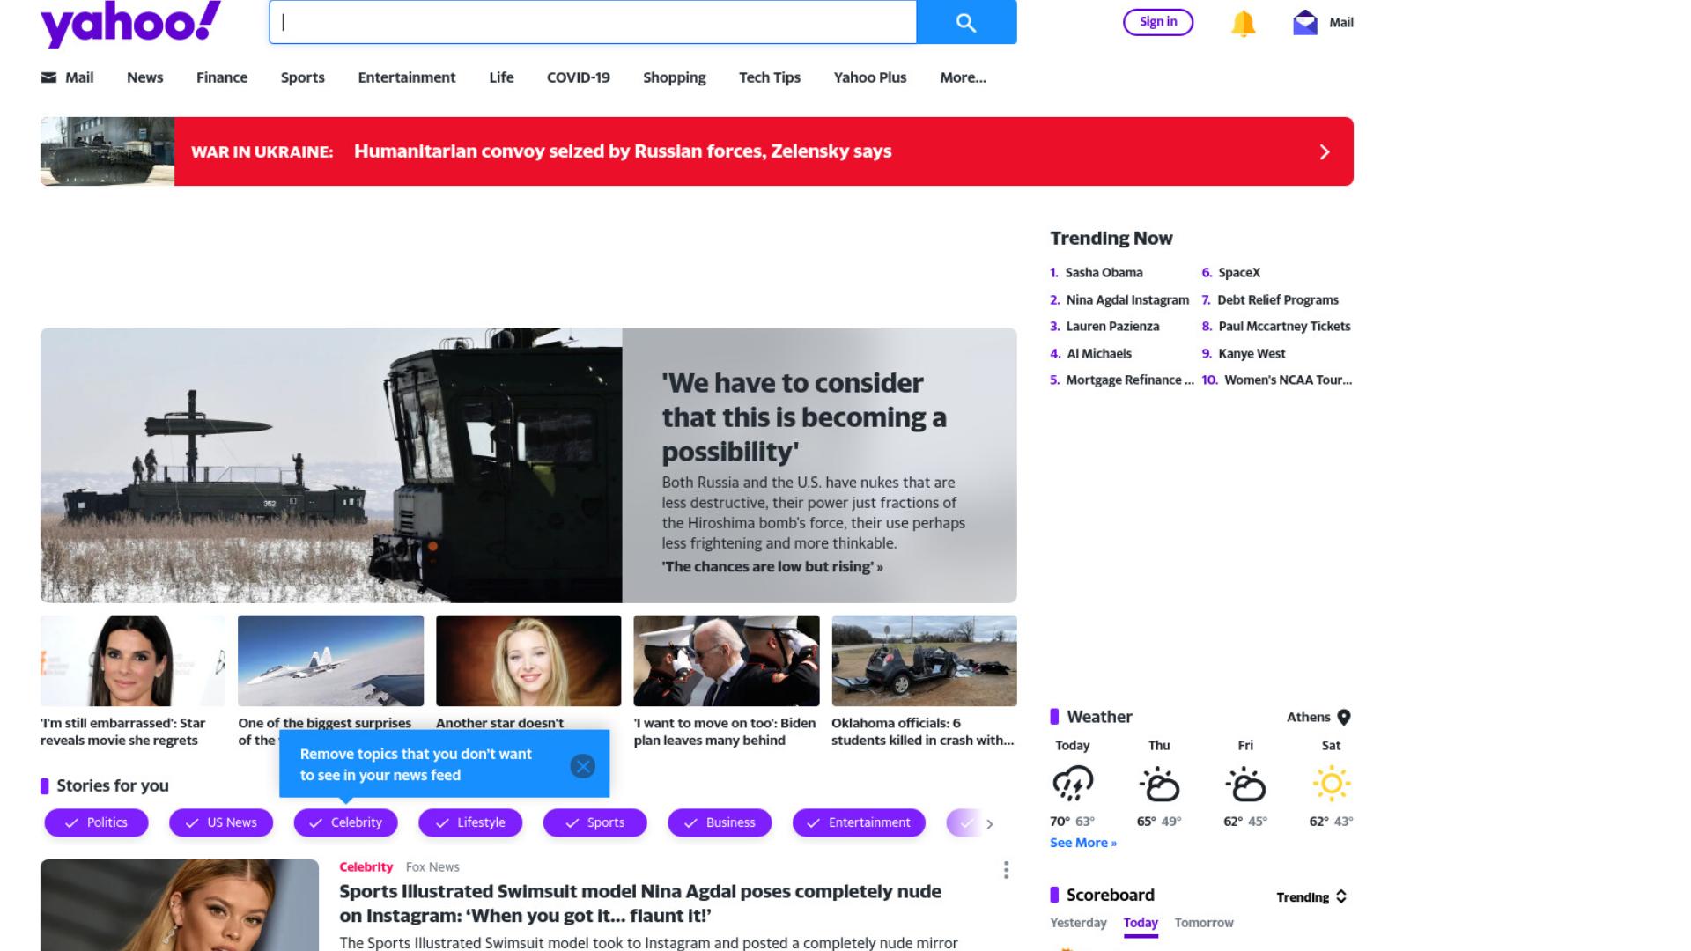Toggle the Politics topic chip

96,822
